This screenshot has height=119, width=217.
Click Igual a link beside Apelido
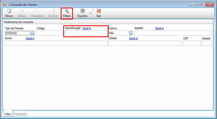pos(159,28)
